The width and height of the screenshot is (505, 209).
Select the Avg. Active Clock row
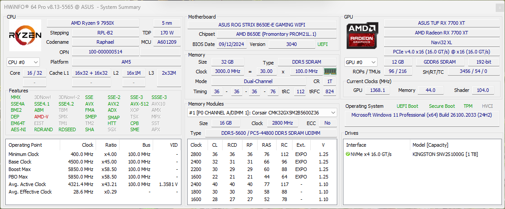coord(93,185)
